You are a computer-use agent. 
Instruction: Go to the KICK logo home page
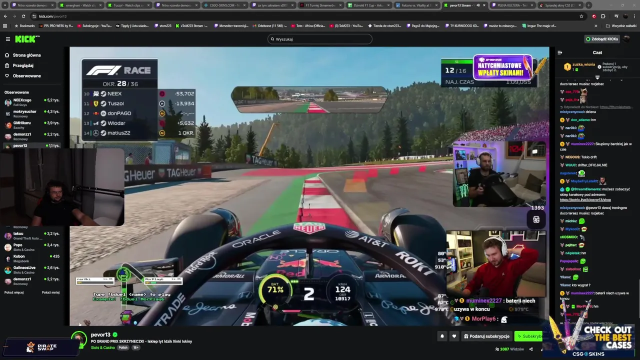[26, 39]
